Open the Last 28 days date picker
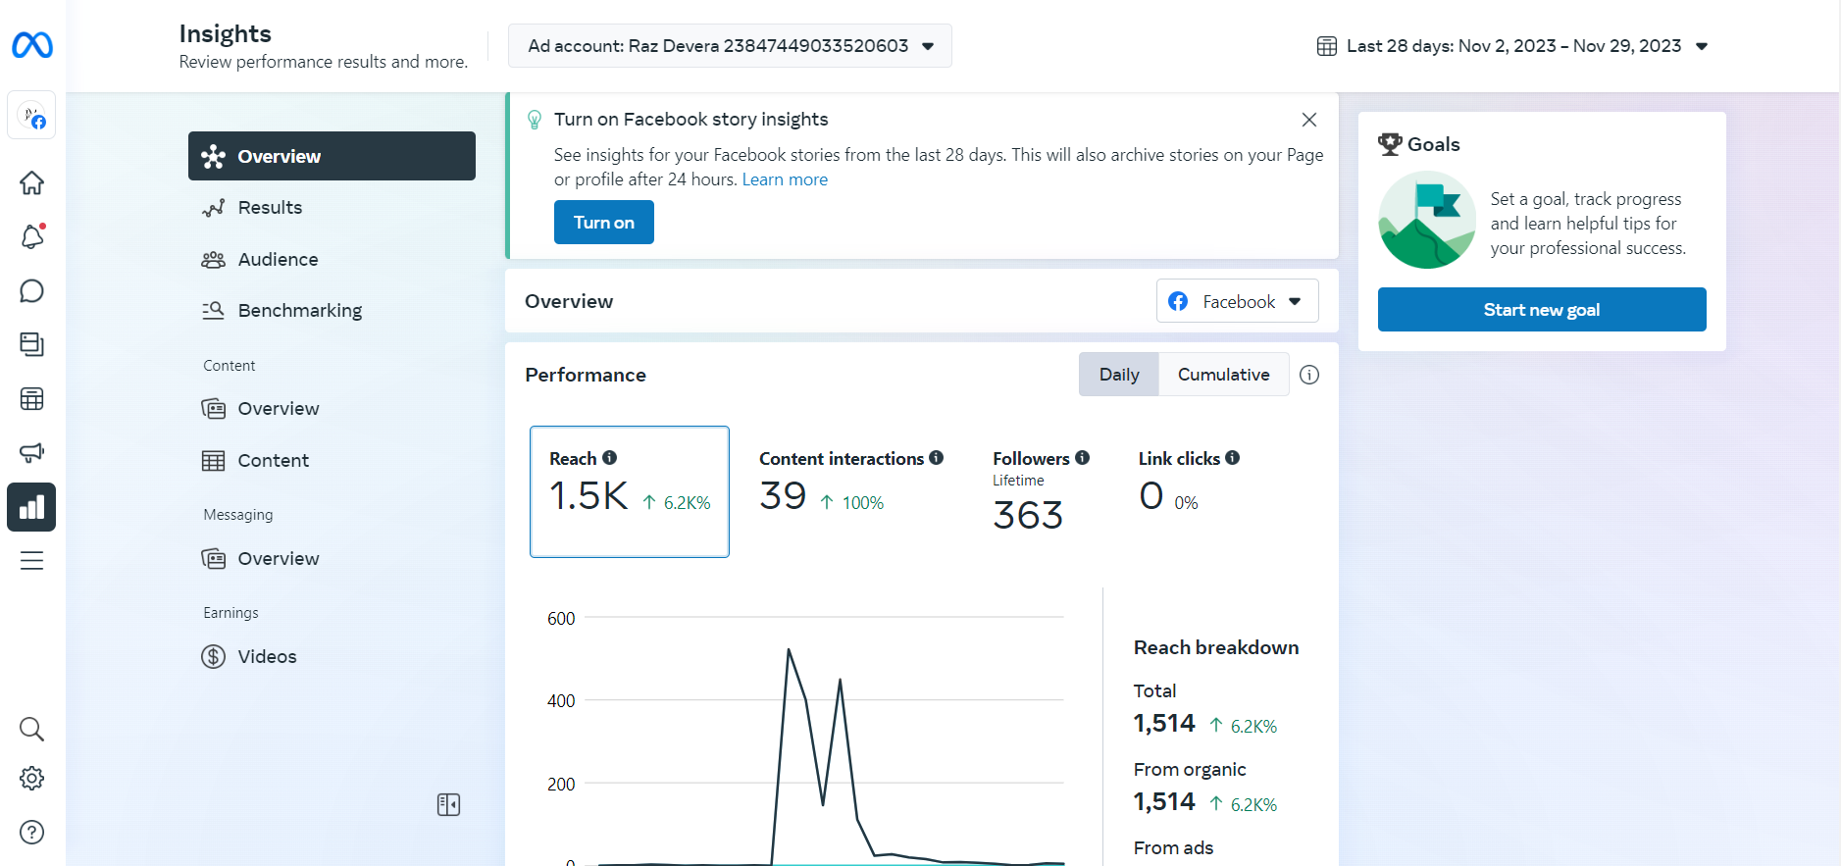Screen dimensions: 1841x866 click(x=1512, y=46)
